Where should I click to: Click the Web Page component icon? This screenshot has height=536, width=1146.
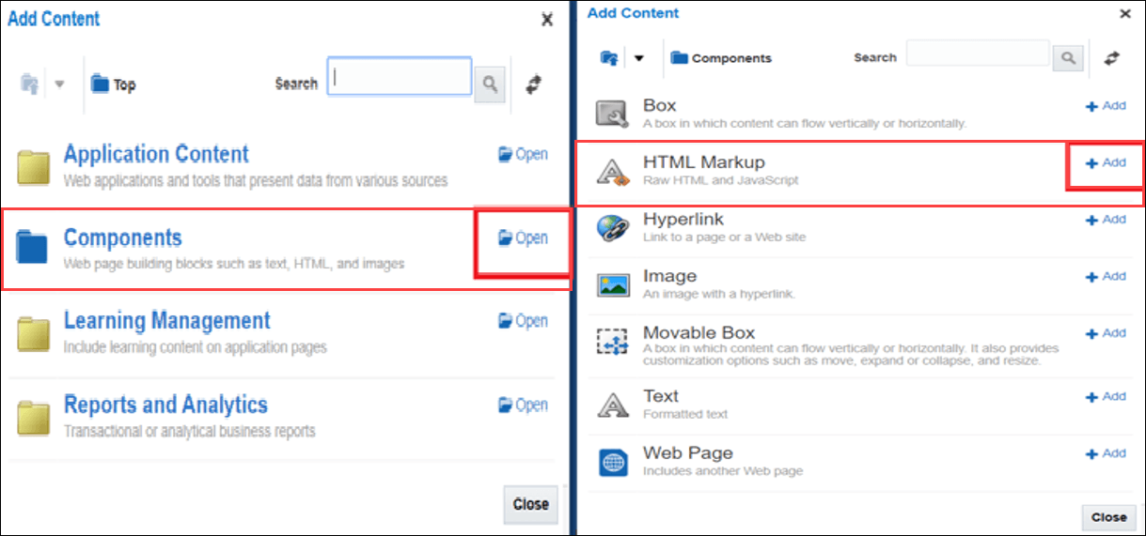coord(613,462)
